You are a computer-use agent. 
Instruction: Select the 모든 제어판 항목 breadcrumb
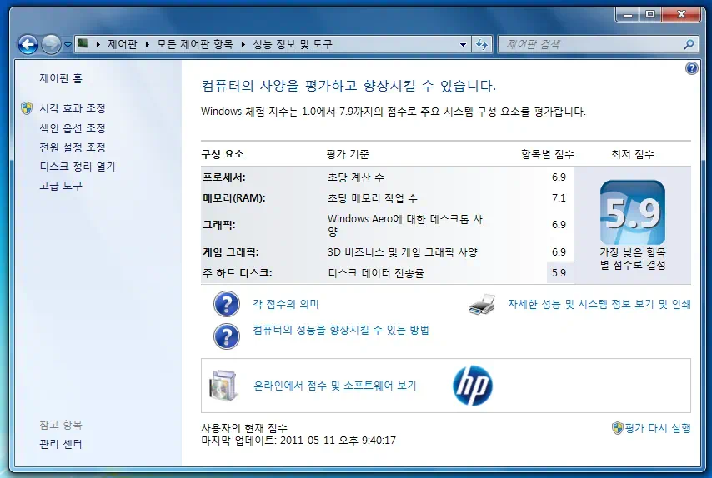195,44
